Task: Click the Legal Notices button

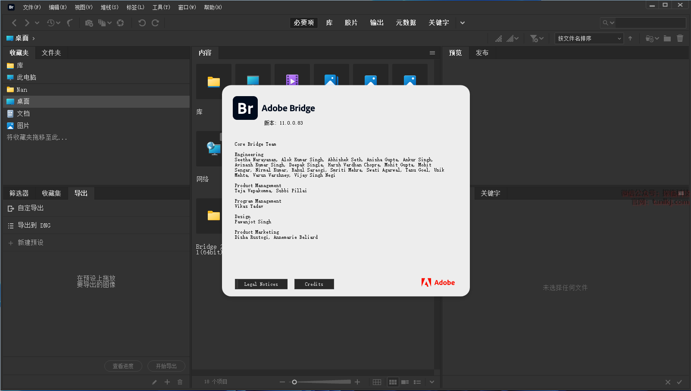Action: coord(261,284)
